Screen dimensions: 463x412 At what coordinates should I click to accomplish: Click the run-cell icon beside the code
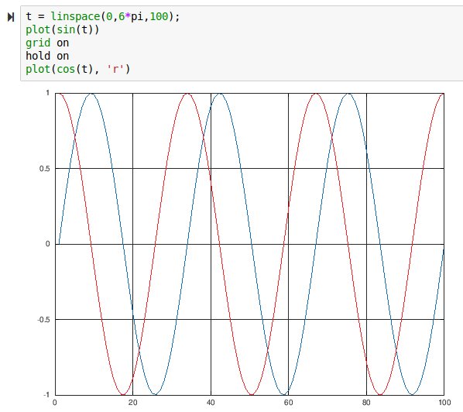click(11, 17)
